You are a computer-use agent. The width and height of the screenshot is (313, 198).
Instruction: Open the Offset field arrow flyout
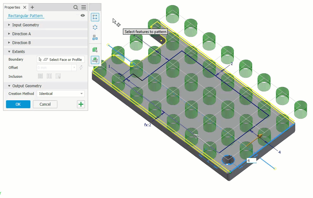coord(74,68)
